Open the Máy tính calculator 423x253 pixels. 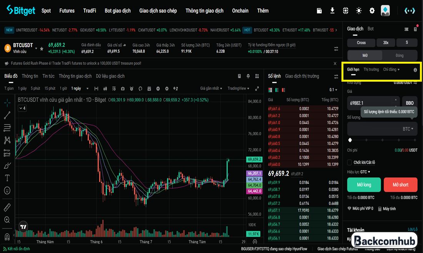click(x=387, y=209)
